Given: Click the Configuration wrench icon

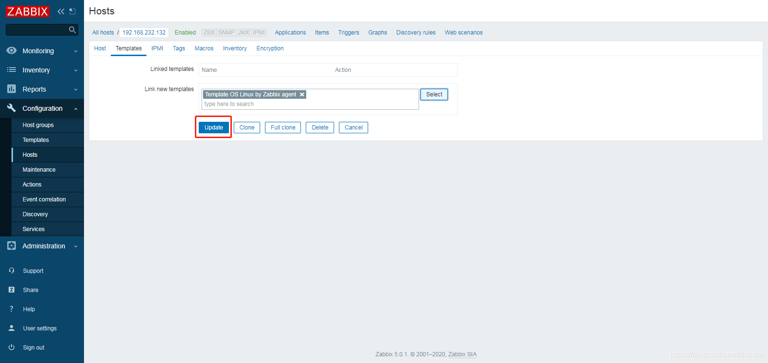Looking at the screenshot, I should (x=12, y=108).
